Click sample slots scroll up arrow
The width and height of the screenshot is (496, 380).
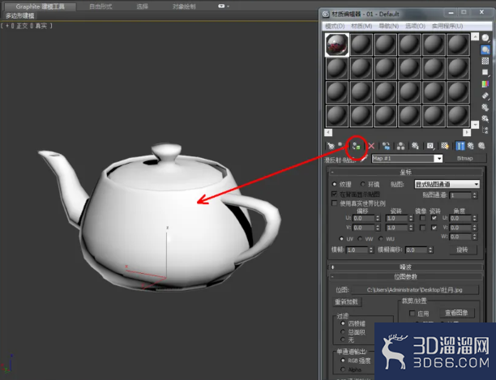click(x=475, y=36)
